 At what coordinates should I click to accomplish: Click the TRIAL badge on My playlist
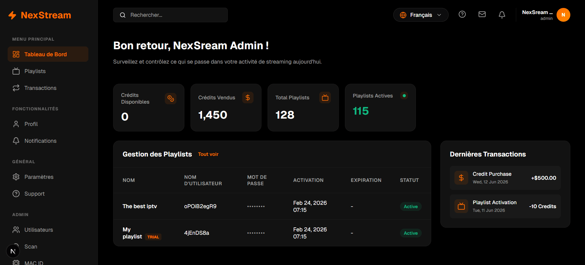[153, 237]
